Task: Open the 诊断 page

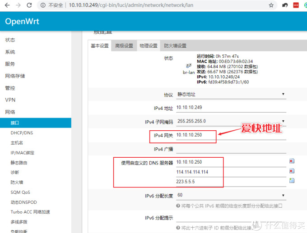Action: tap(15, 173)
